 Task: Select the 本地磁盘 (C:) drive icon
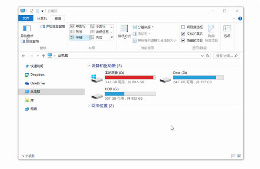pyautogui.click(x=97, y=78)
